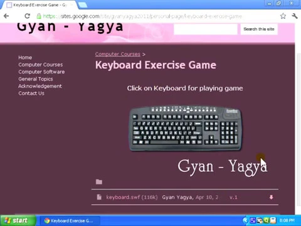The width and height of the screenshot is (301, 226).
Task: Open the Windows Start menu
Action: point(18,220)
